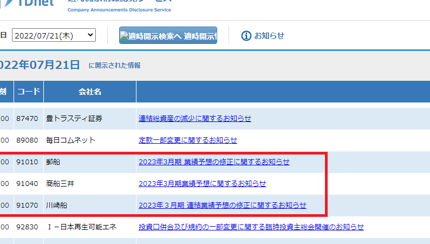This screenshot has width=430, height=244.
Task: Open 川崎船's 連結業績予想の修正 link
Action: click(x=222, y=205)
